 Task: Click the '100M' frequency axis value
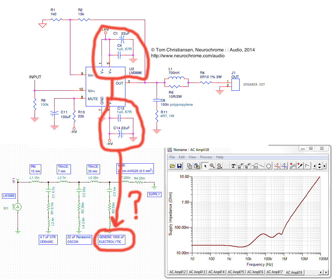point(323,259)
